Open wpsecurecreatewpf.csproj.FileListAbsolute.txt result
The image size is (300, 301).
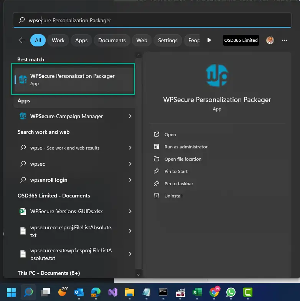75,254
